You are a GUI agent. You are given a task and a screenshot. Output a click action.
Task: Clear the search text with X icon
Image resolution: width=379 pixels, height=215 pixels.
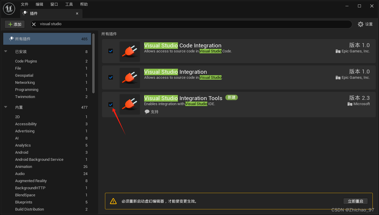(x=34, y=24)
